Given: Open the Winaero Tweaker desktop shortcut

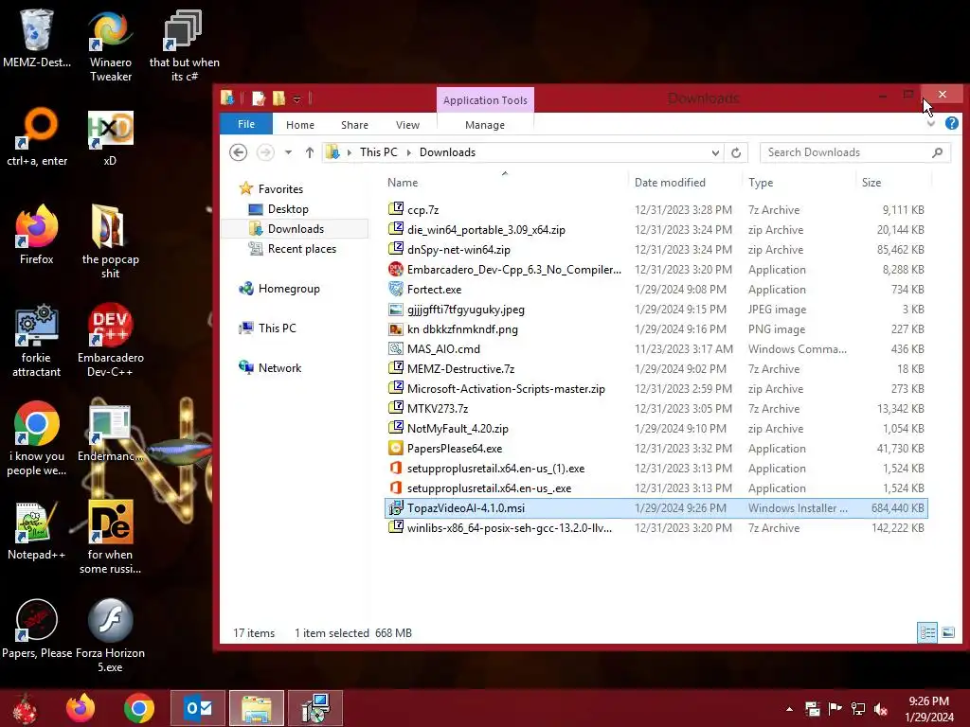Looking at the screenshot, I should point(110,45).
